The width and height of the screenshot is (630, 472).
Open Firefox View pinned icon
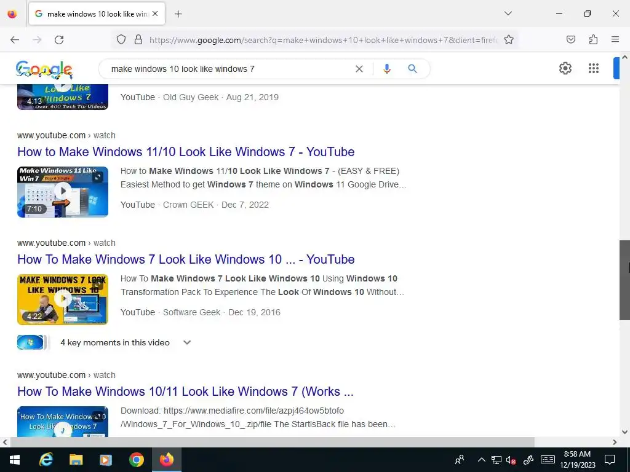tap(12, 14)
